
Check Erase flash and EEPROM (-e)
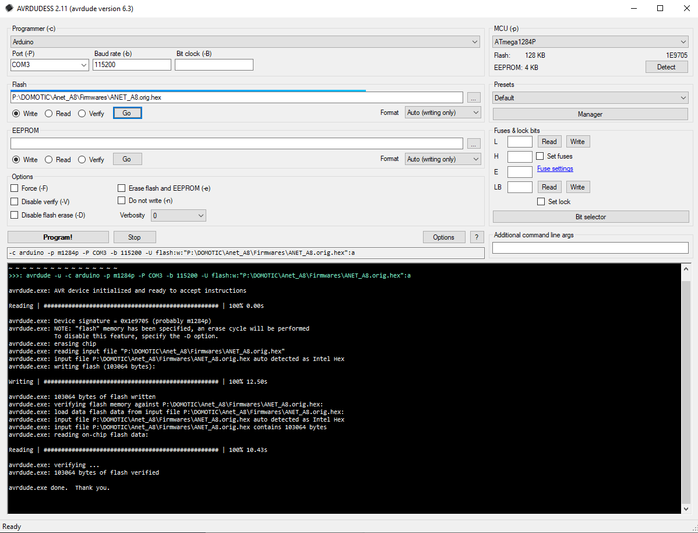click(x=122, y=188)
